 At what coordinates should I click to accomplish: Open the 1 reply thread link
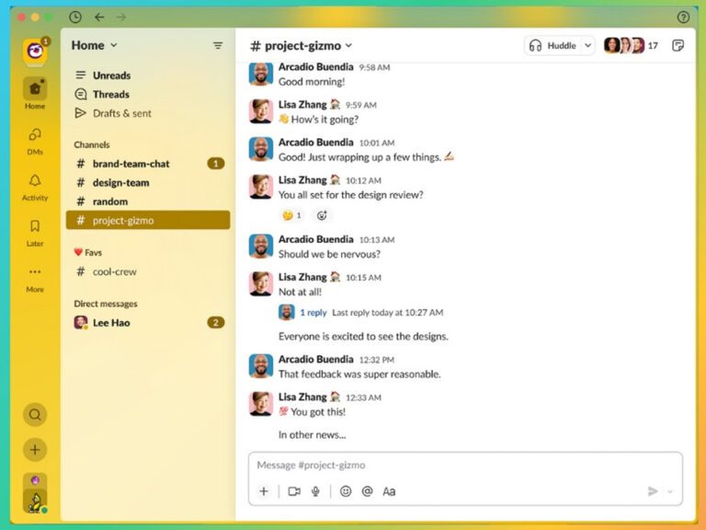(313, 312)
